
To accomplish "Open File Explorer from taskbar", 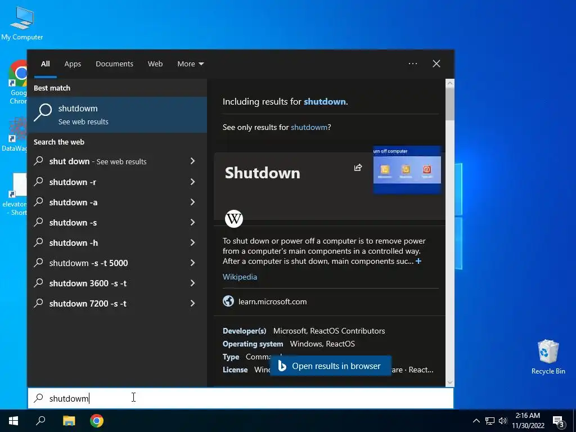I will click(69, 421).
